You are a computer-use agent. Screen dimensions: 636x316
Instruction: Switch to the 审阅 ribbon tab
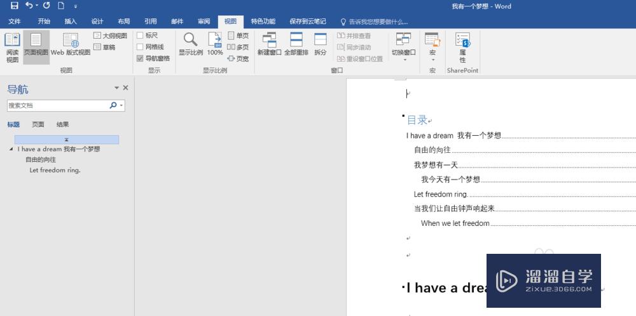pyautogui.click(x=204, y=22)
